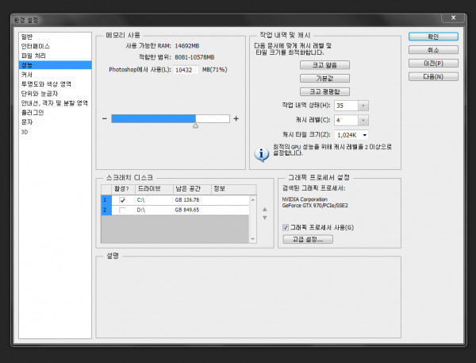
Task: Toggle 그래픽 프로세서 사용 checkbox
Action: pos(286,227)
